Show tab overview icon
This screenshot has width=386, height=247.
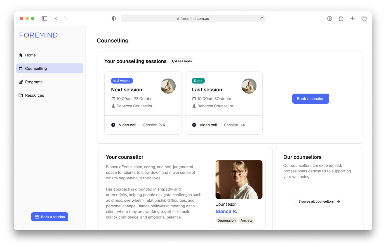(364, 18)
